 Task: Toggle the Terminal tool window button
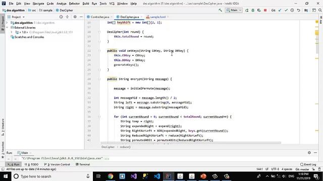coord(83,164)
